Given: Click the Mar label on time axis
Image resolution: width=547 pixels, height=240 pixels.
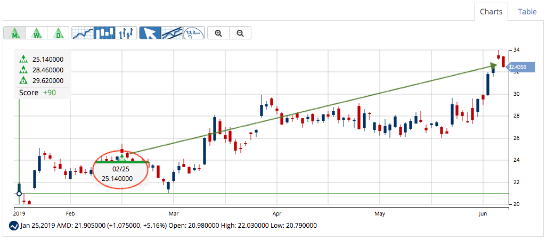Looking at the screenshot, I should (174, 212).
